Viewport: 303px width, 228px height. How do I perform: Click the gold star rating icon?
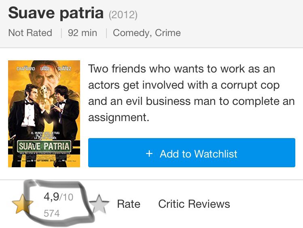pyautogui.click(x=22, y=204)
